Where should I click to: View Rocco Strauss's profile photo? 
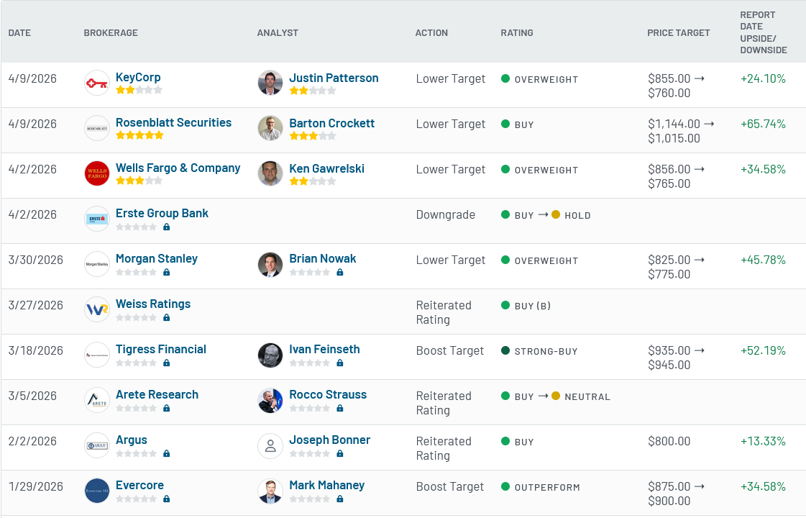pos(270,400)
